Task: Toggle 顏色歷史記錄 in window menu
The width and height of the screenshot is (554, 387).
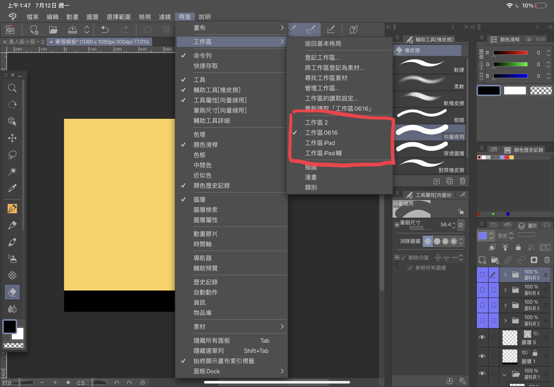Action: tap(212, 186)
